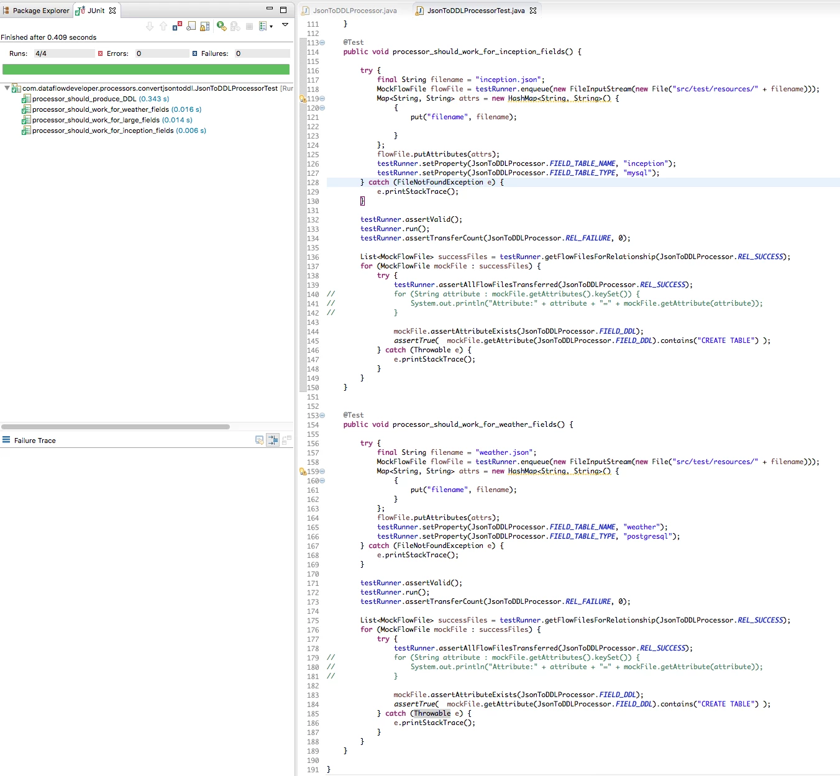This screenshot has width=840, height=776.
Task: Click Rerun Test Failures First icon
Action: click(x=235, y=26)
